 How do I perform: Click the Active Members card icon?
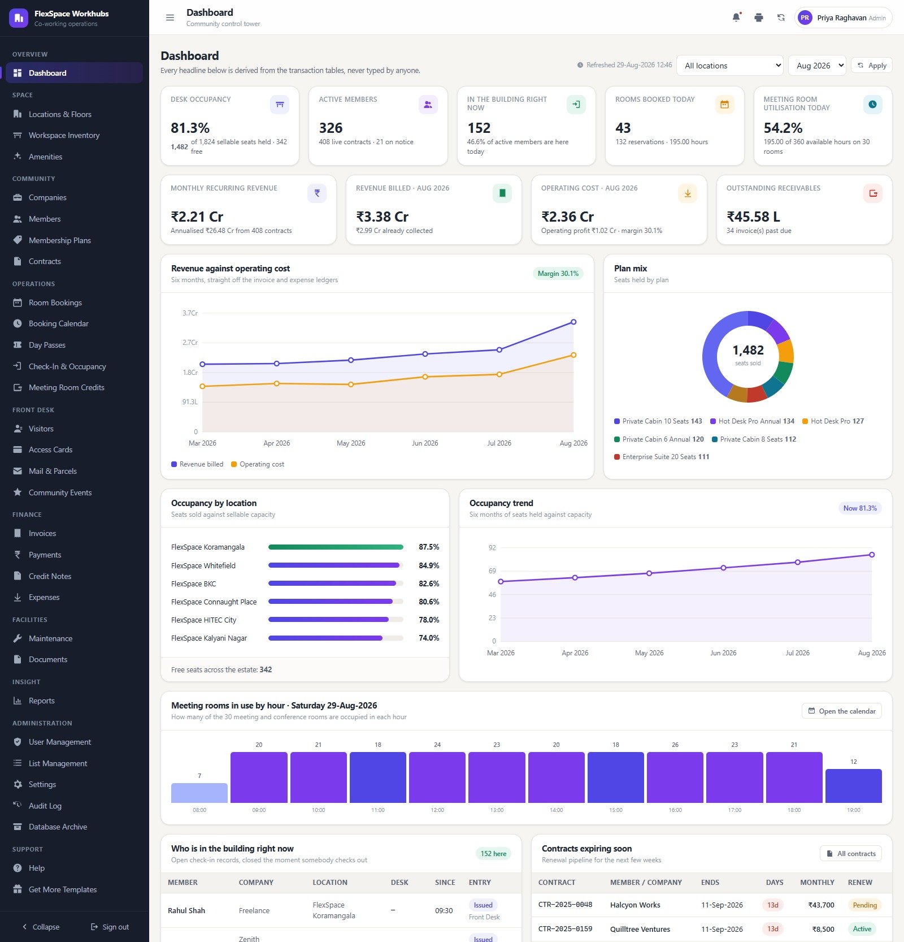[428, 105]
